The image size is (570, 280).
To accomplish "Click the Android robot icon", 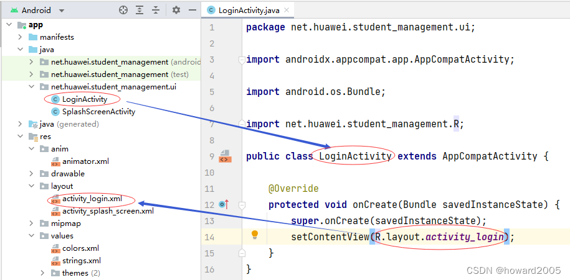I will point(14,10).
